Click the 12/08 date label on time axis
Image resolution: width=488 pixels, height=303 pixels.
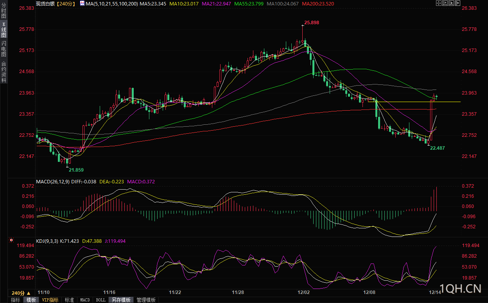pos(369,292)
